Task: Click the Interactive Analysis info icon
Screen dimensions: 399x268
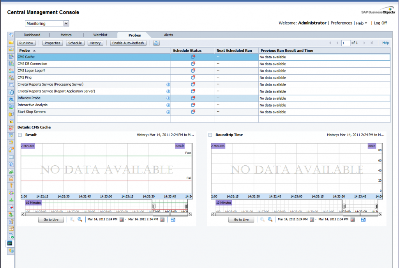Action: (x=168, y=105)
